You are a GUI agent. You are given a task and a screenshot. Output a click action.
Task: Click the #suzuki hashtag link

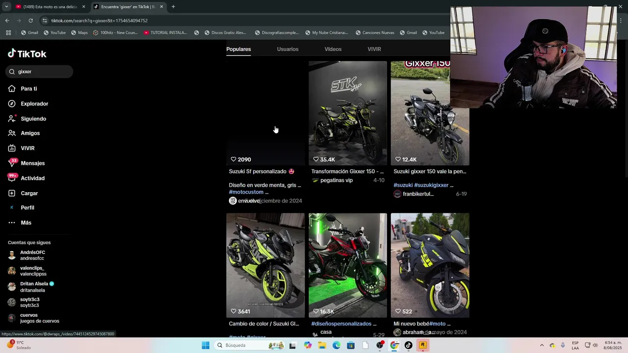[403, 185]
